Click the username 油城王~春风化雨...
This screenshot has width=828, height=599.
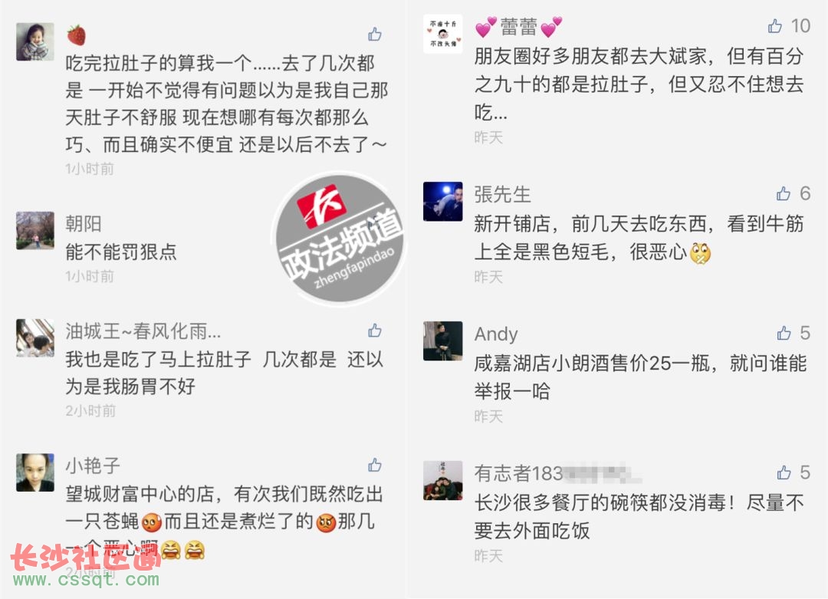(x=143, y=331)
